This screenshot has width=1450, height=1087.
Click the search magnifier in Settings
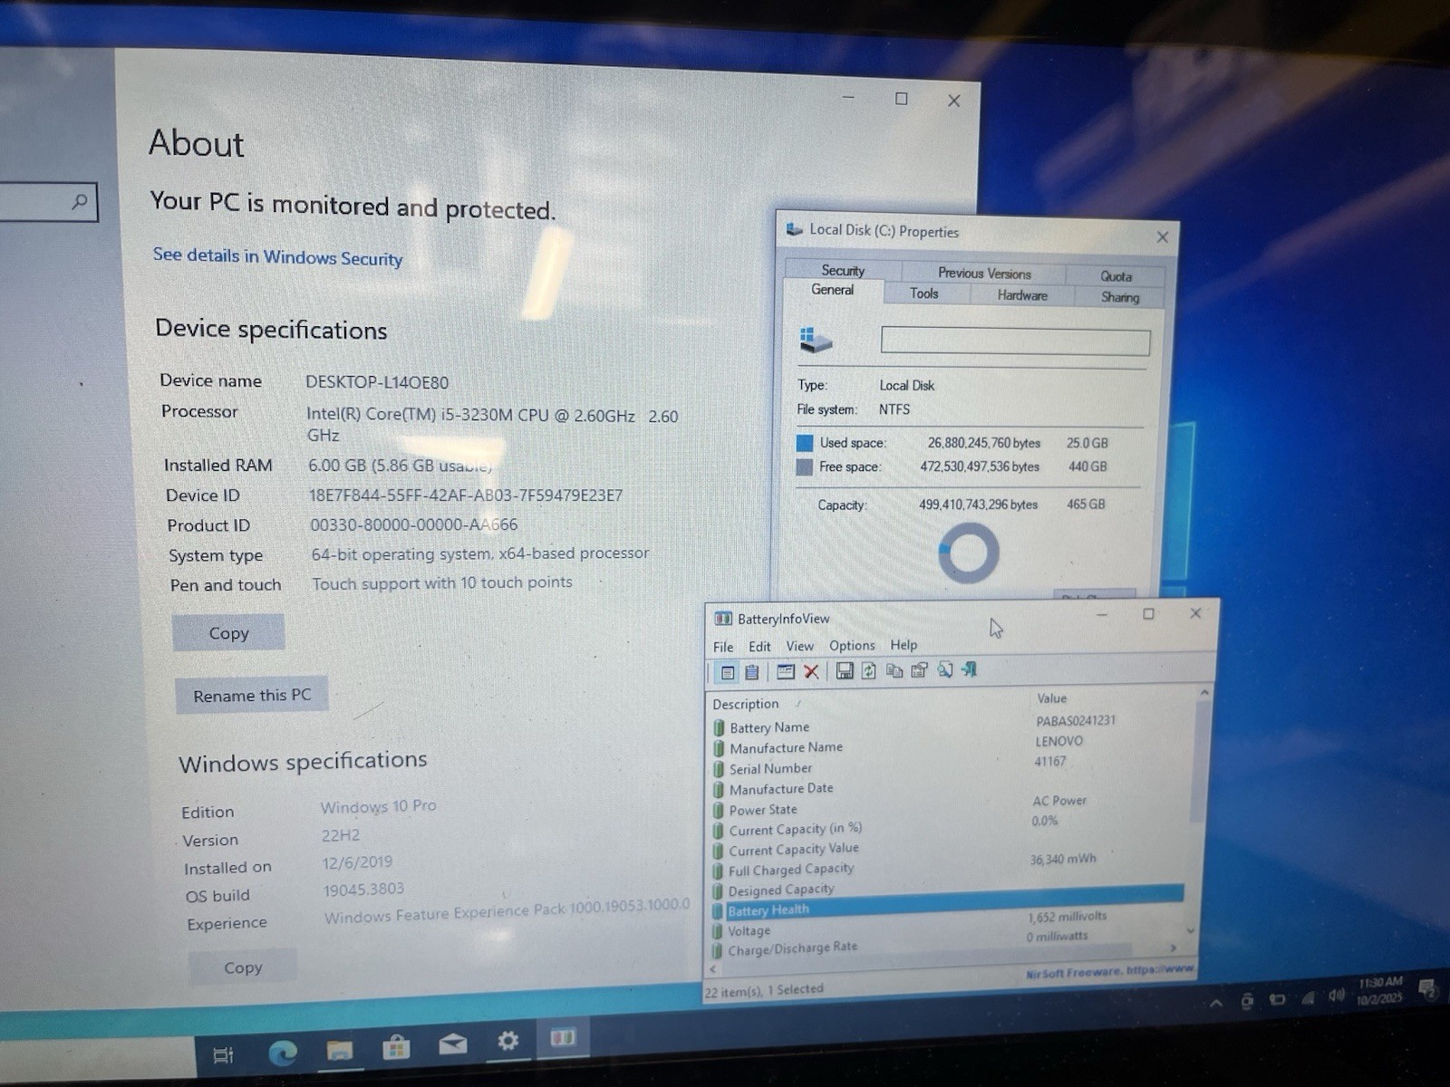[x=80, y=201]
